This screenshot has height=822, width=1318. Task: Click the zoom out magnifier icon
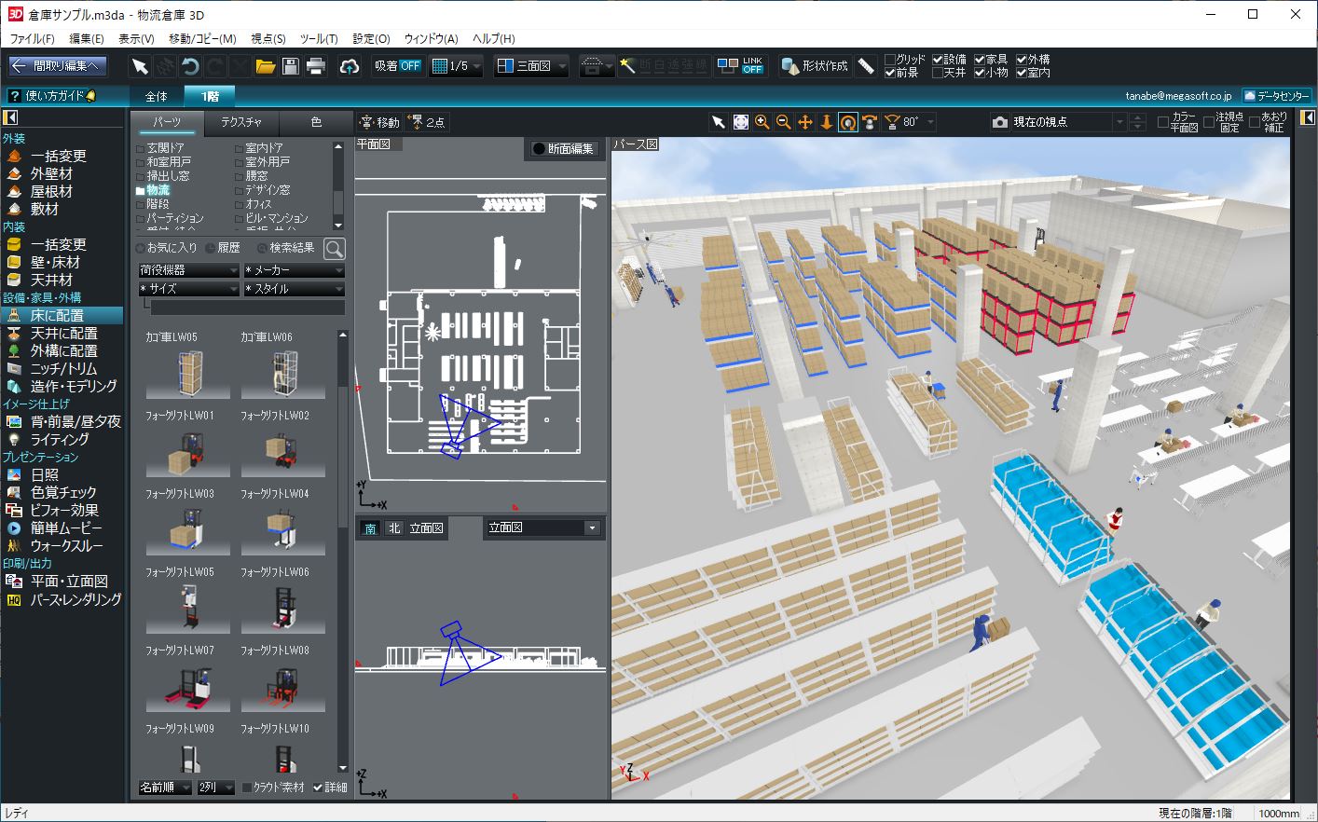(784, 122)
